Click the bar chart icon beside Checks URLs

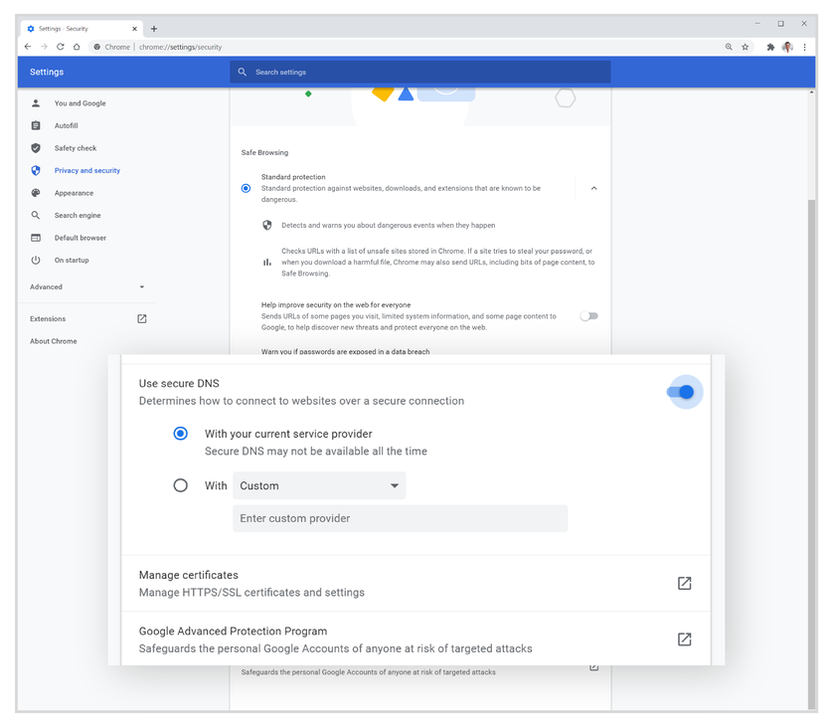click(x=267, y=263)
